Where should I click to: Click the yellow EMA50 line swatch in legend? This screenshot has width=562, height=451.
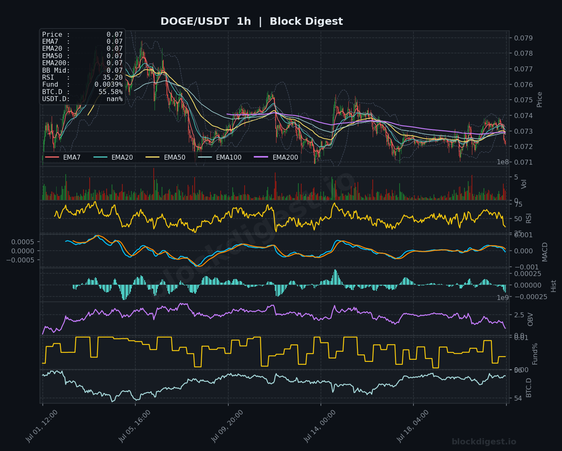pyautogui.click(x=153, y=157)
